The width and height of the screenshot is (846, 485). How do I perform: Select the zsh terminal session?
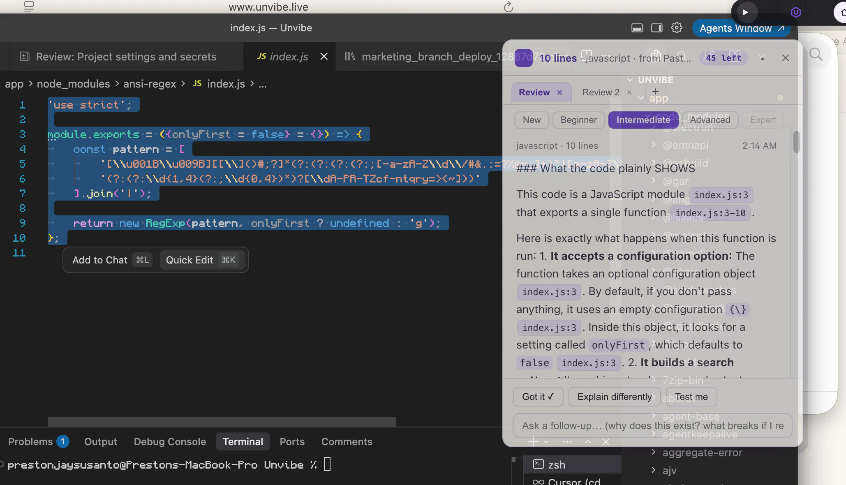point(572,464)
